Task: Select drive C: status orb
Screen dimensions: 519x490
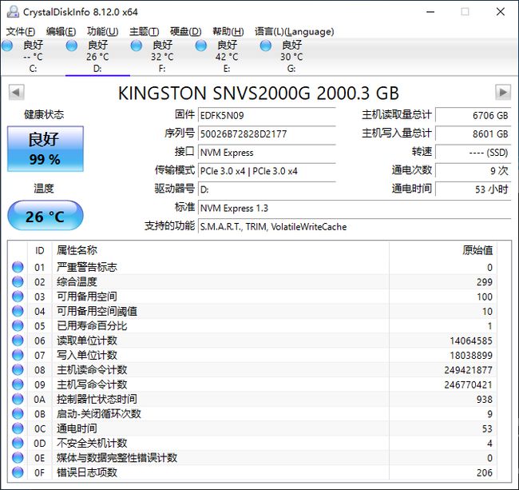Action: [7, 46]
